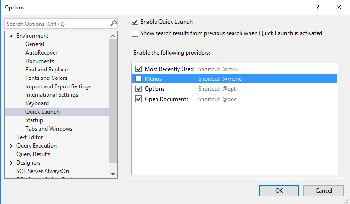Check the Menus provider checkbox
This screenshot has height=204, width=350.
pyautogui.click(x=139, y=79)
